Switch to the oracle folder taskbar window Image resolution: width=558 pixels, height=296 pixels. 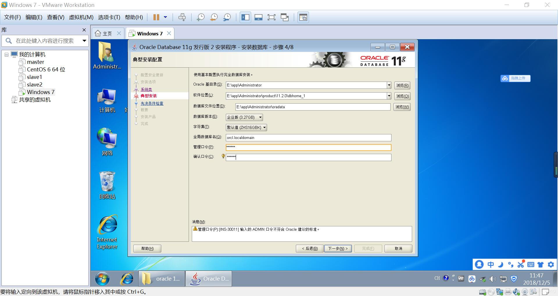[162, 279]
